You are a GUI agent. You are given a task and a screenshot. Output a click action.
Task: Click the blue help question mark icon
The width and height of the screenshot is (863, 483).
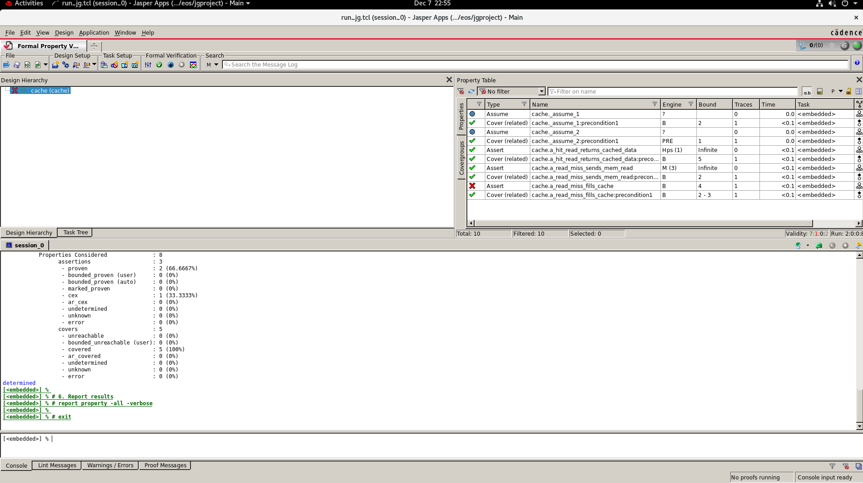[857, 63]
